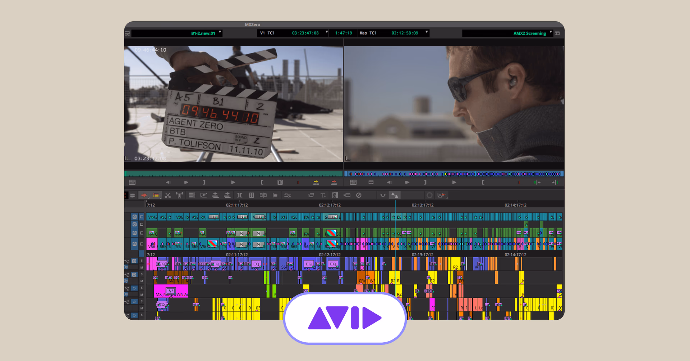
Task: Open the AMXZ Screening sequence dropdown
Action: (551, 32)
